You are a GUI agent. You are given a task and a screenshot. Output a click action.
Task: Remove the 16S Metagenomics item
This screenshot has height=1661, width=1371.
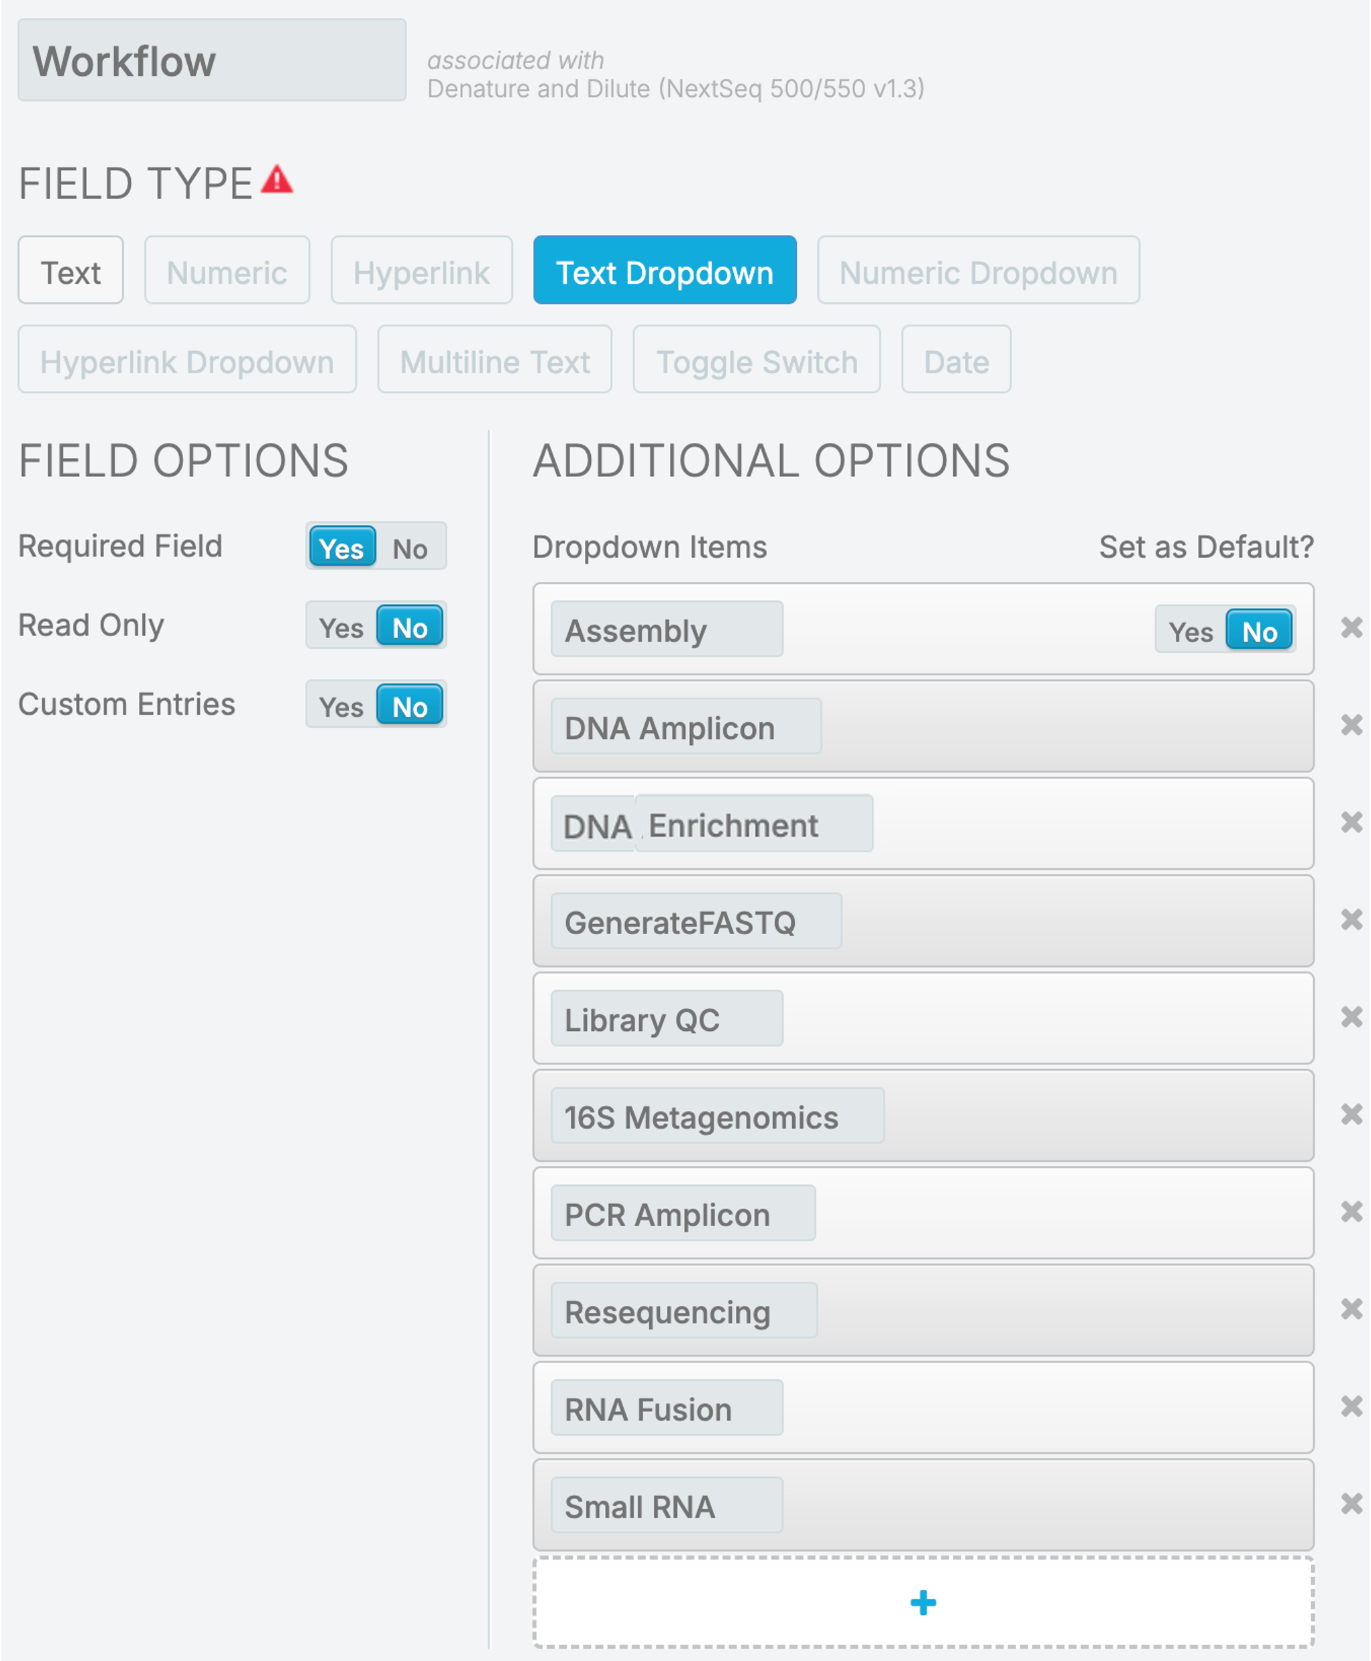click(1350, 1114)
